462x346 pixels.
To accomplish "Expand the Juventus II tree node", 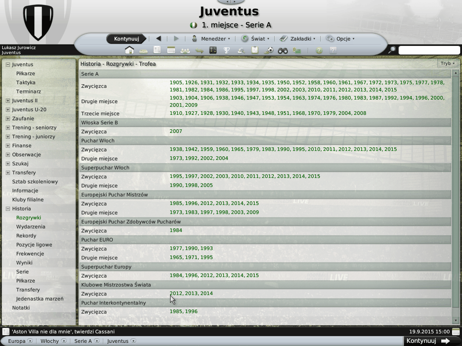I will (8, 100).
